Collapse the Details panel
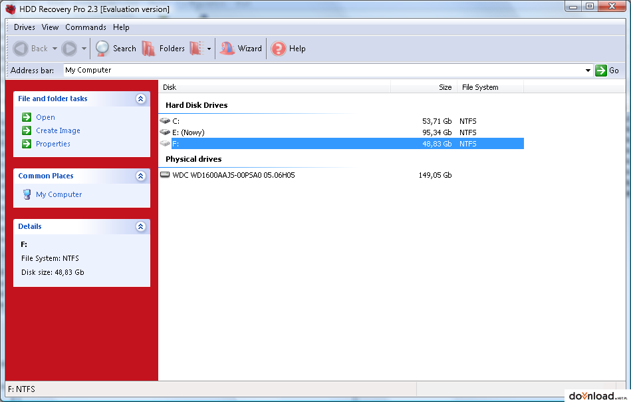This screenshot has width=631, height=402. pyautogui.click(x=140, y=226)
